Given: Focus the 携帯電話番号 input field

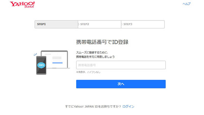Looking at the screenshot, I should click(x=121, y=65).
